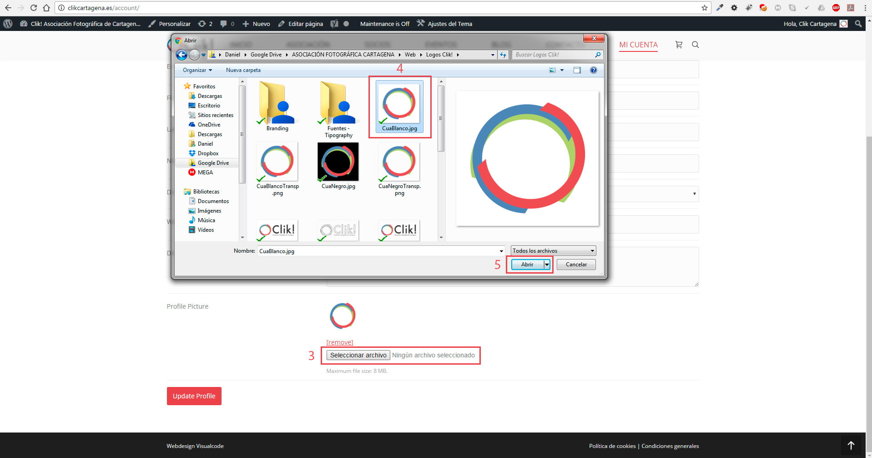Click Hola, Clik Cartagena user menu
This screenshot has height=458, width=872.
point(815,24)
